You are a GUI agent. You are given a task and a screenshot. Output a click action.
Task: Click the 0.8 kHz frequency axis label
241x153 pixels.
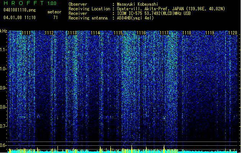3,107
